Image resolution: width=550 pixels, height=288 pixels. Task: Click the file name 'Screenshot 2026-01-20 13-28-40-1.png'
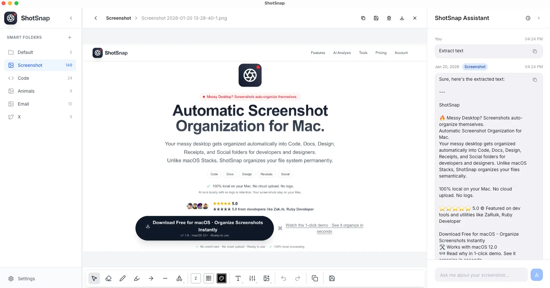tap(184, 18)
